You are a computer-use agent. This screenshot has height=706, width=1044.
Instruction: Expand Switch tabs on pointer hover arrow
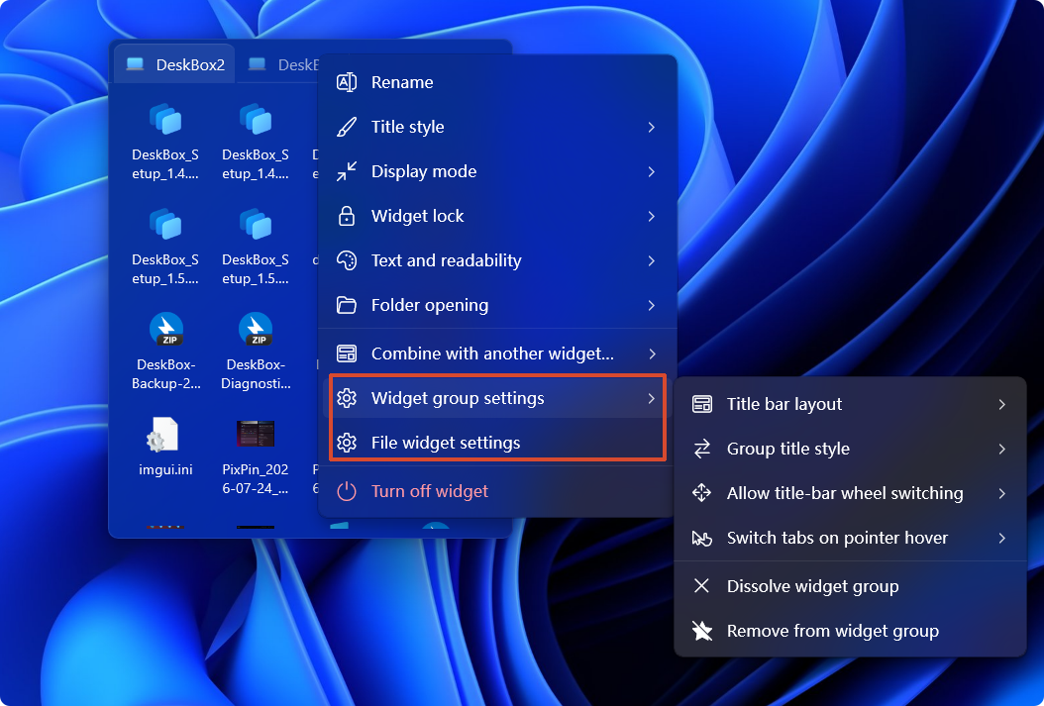click(1001, 538)
